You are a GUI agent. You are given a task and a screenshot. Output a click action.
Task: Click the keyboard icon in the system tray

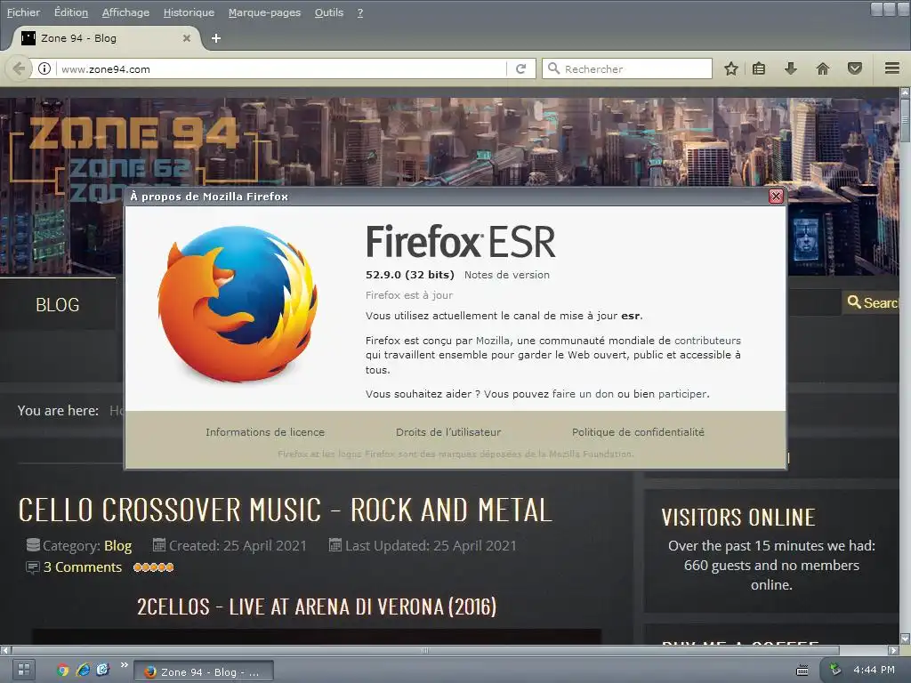(x=802, y=671)
